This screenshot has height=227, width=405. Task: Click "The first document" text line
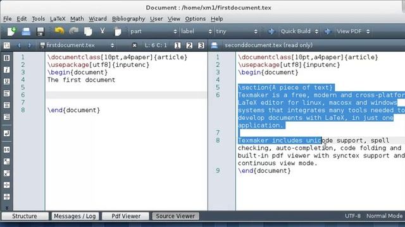tap(81, 80)
